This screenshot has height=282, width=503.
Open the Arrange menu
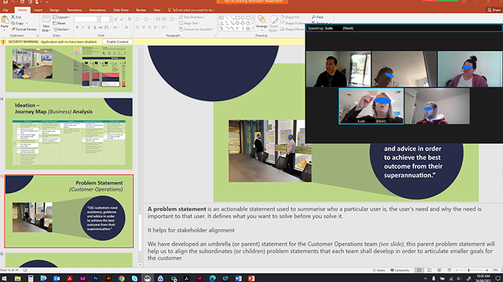pos(262,22)
